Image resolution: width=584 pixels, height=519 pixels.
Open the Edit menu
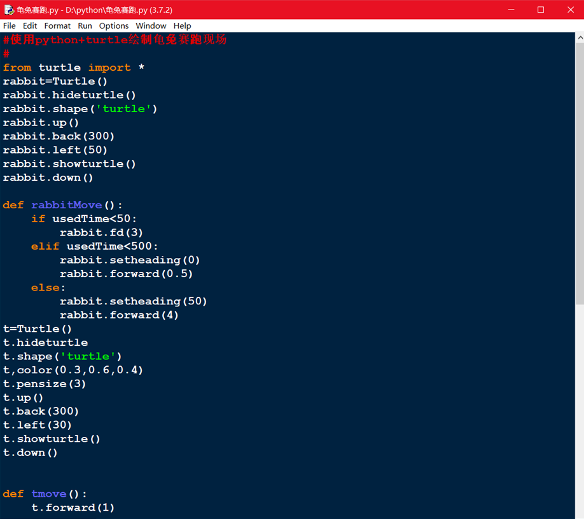pos(30,25)
